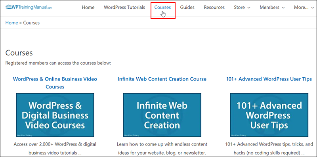This screenshot has height=157, width=317.
Task: Click 101+ Advanced WordPress User Tips thumbnail
Action: point(269,115)
